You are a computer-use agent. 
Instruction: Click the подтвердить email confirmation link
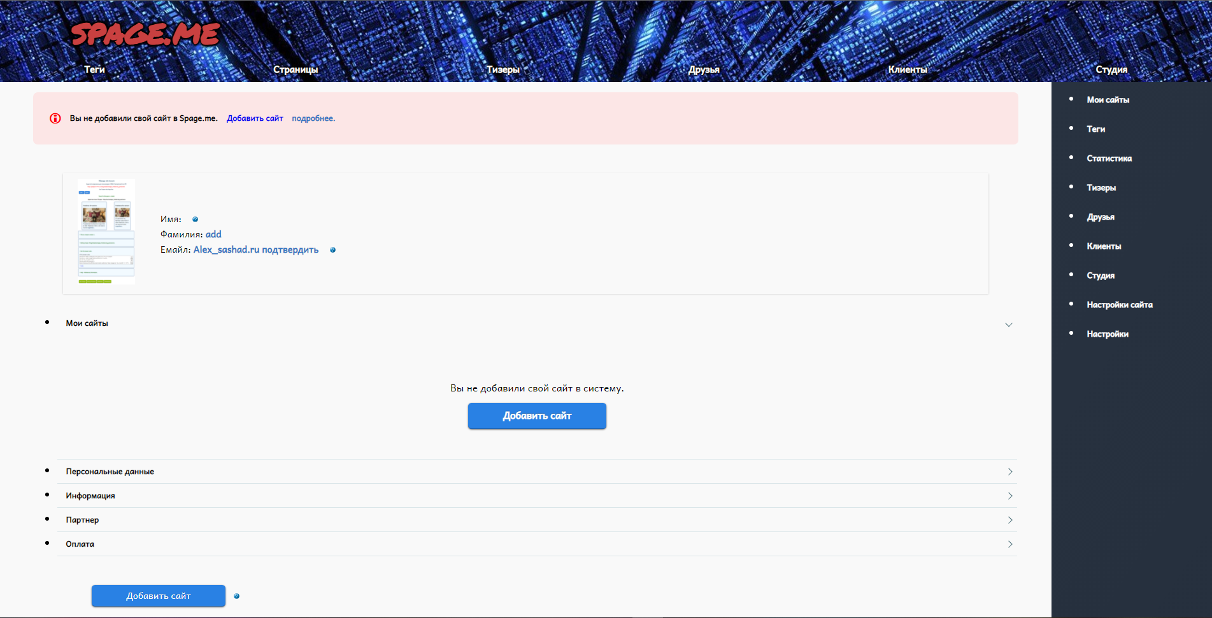[290, 249]
